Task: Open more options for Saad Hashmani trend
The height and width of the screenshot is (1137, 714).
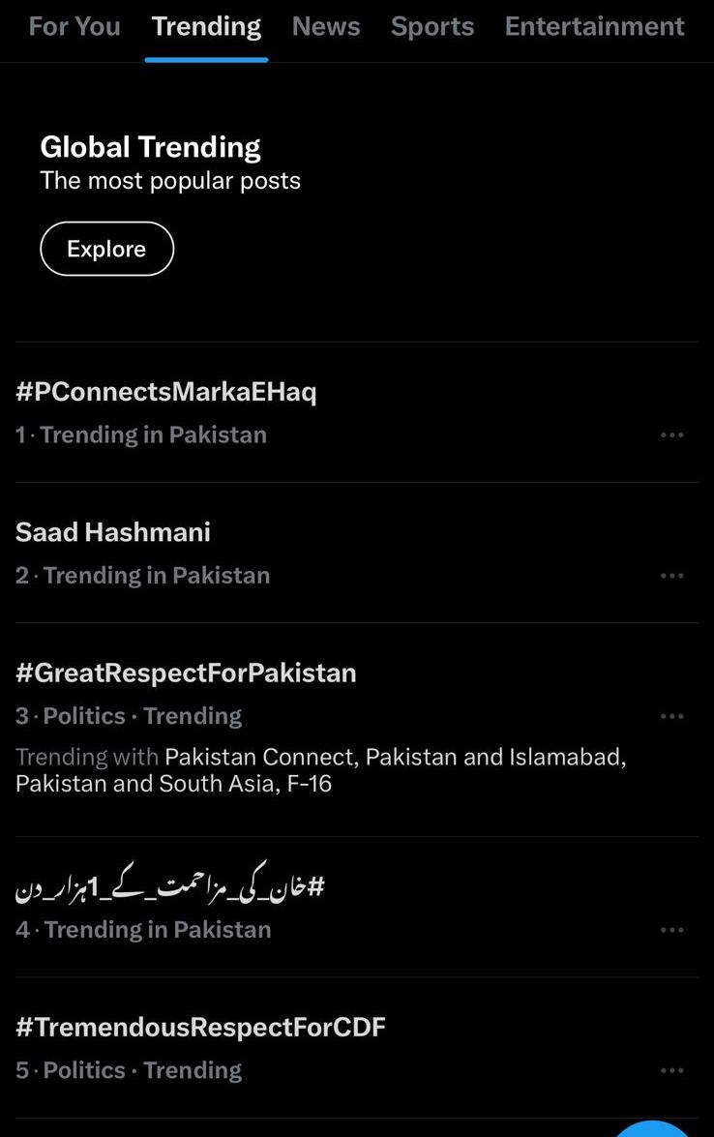Action: [x=672, y=576]
